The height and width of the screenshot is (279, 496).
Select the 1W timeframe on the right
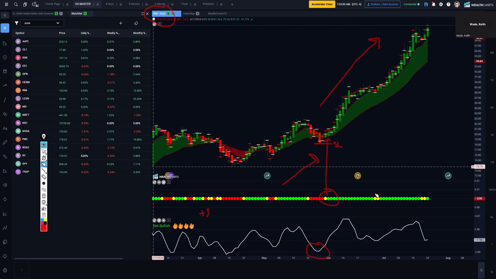point(492,162)
